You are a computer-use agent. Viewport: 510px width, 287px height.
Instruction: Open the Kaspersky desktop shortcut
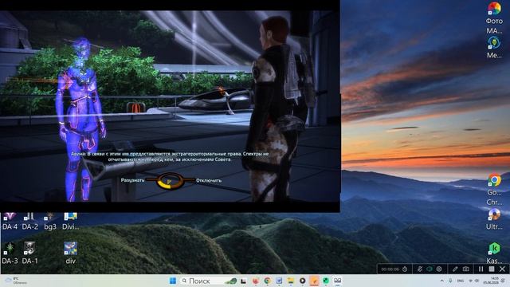click(x=494, y=254)
